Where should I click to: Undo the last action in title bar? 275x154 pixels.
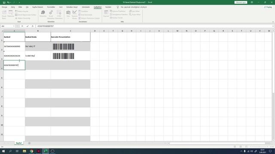point(8,3)
